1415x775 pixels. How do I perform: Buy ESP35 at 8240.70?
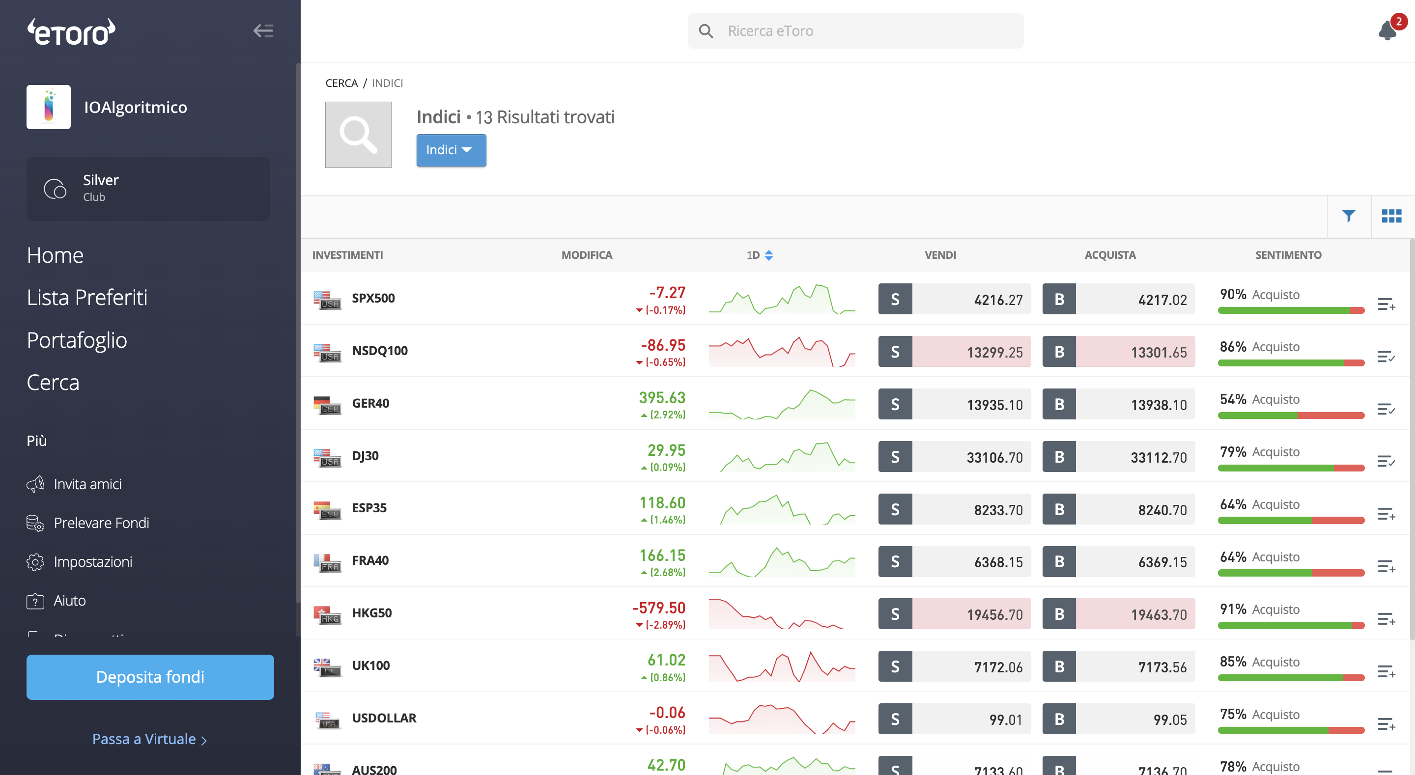click(1118, 509)
